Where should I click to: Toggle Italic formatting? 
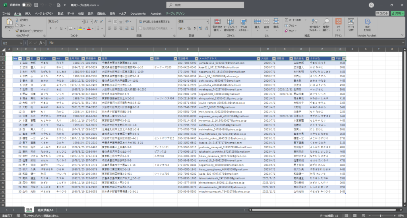pyautogui.click(x=56, y=28)
